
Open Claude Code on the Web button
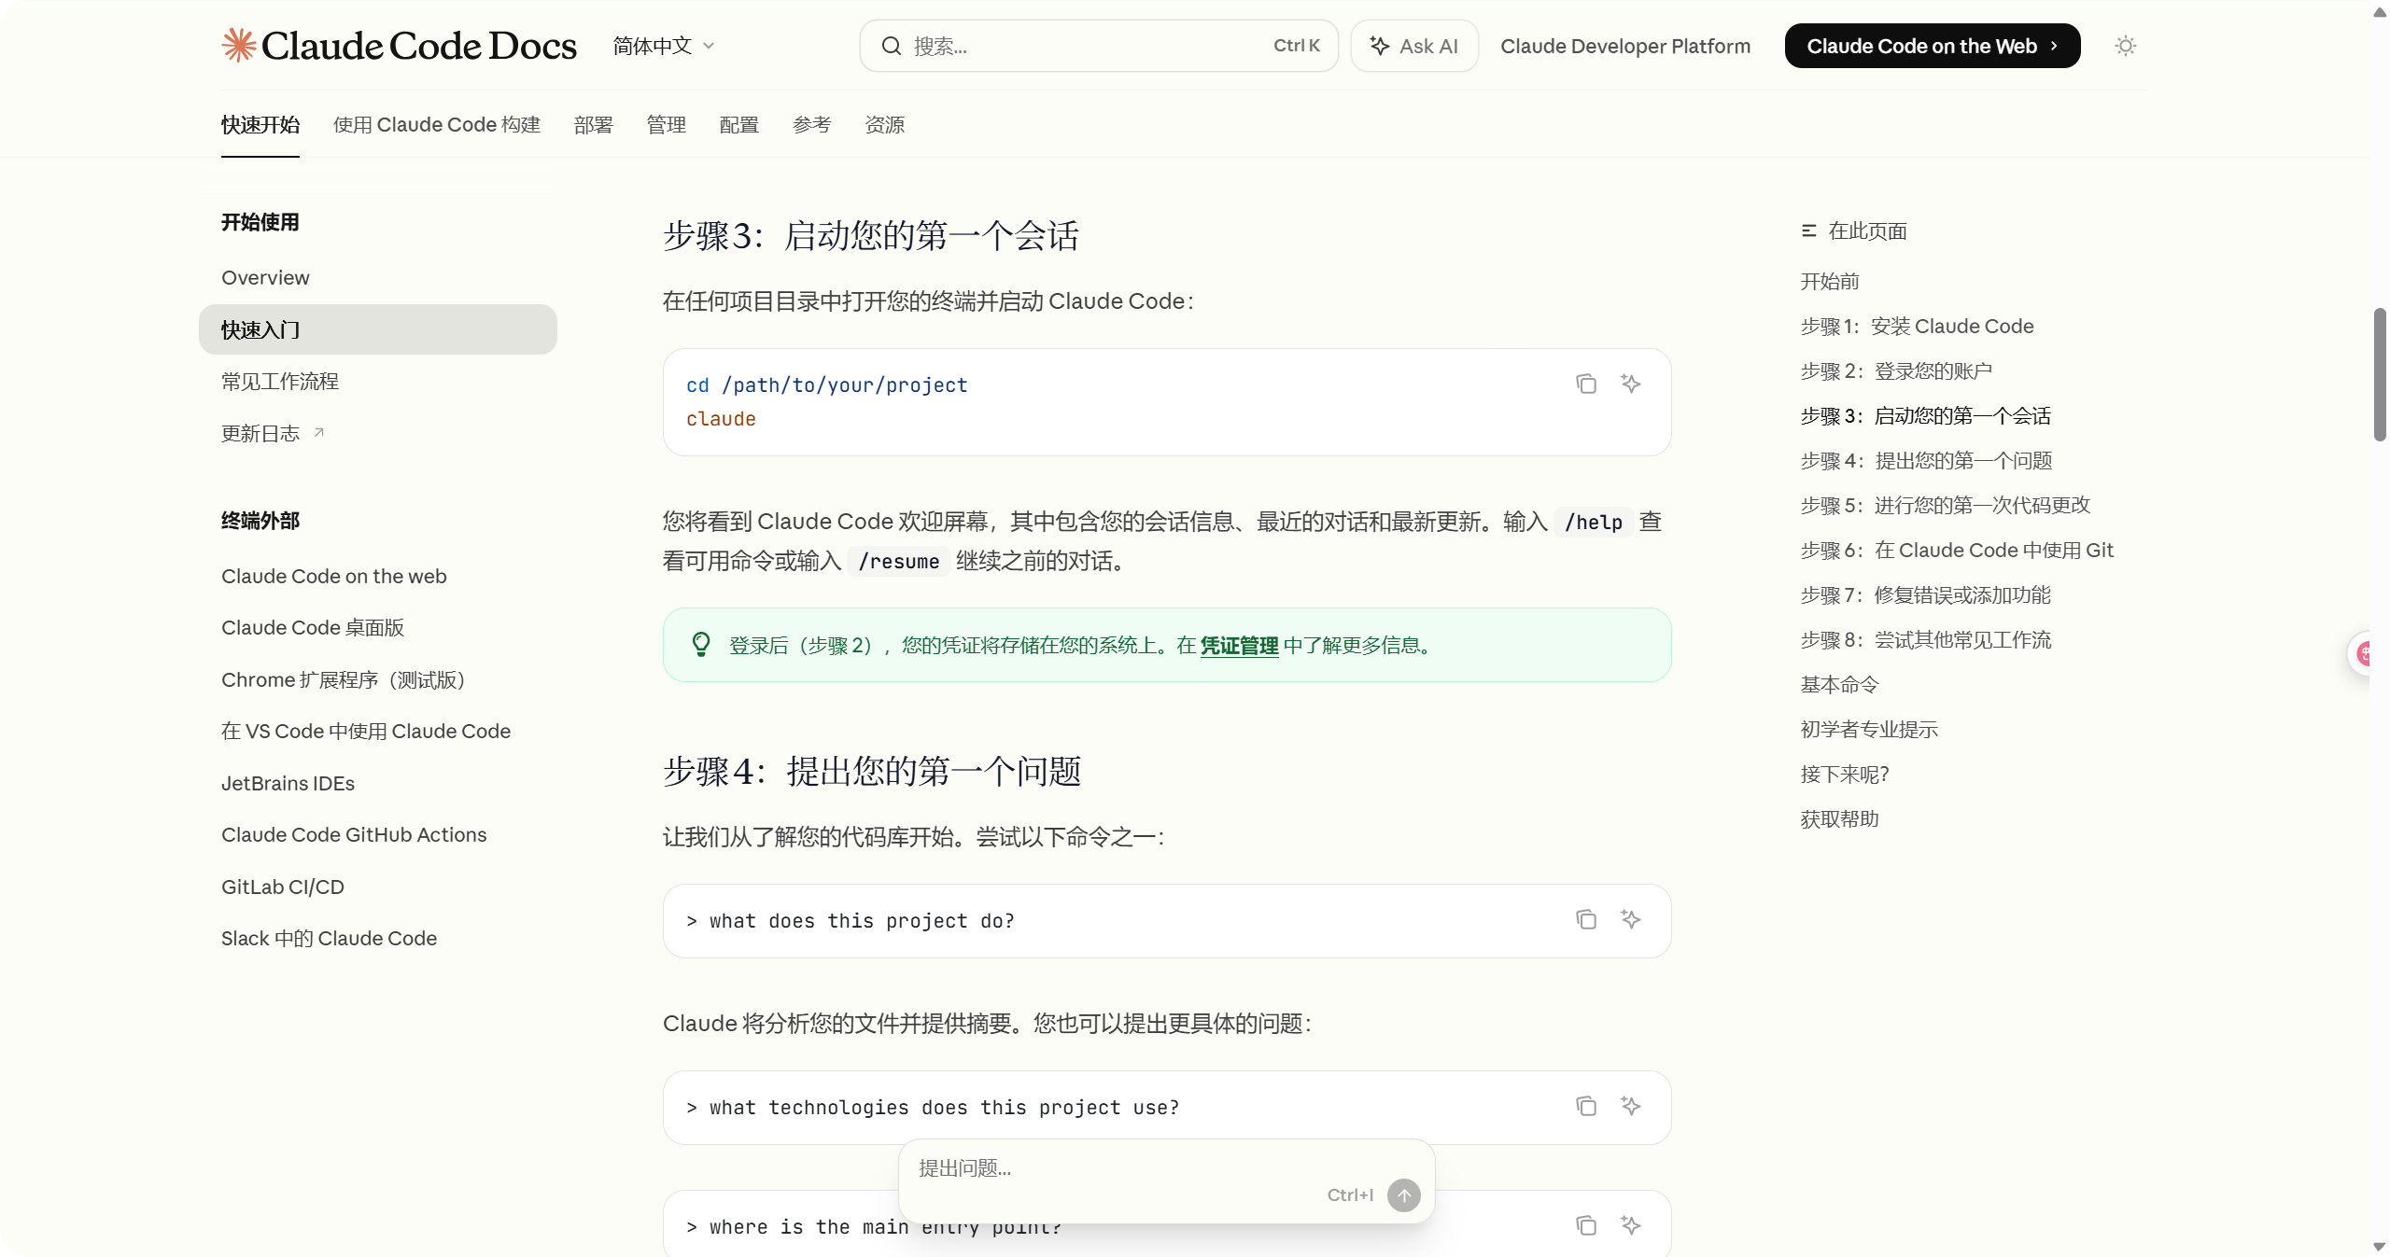click(1932, 46)
